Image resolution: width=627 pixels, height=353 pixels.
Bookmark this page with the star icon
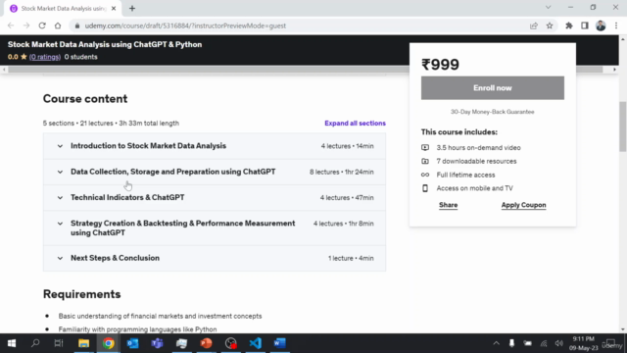[x=550, y=25]
